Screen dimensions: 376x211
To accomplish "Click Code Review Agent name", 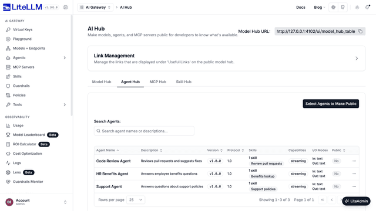I will (x=113, y=161).
